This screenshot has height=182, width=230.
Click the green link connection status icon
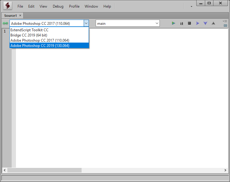point(5,23)
